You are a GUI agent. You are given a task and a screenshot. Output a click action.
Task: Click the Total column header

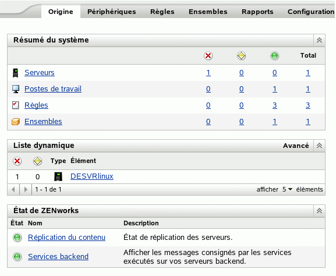pos(308,55)
